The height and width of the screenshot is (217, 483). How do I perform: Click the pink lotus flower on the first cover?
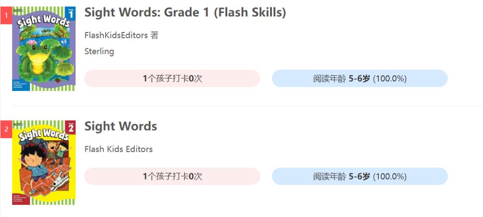(32, 43)
